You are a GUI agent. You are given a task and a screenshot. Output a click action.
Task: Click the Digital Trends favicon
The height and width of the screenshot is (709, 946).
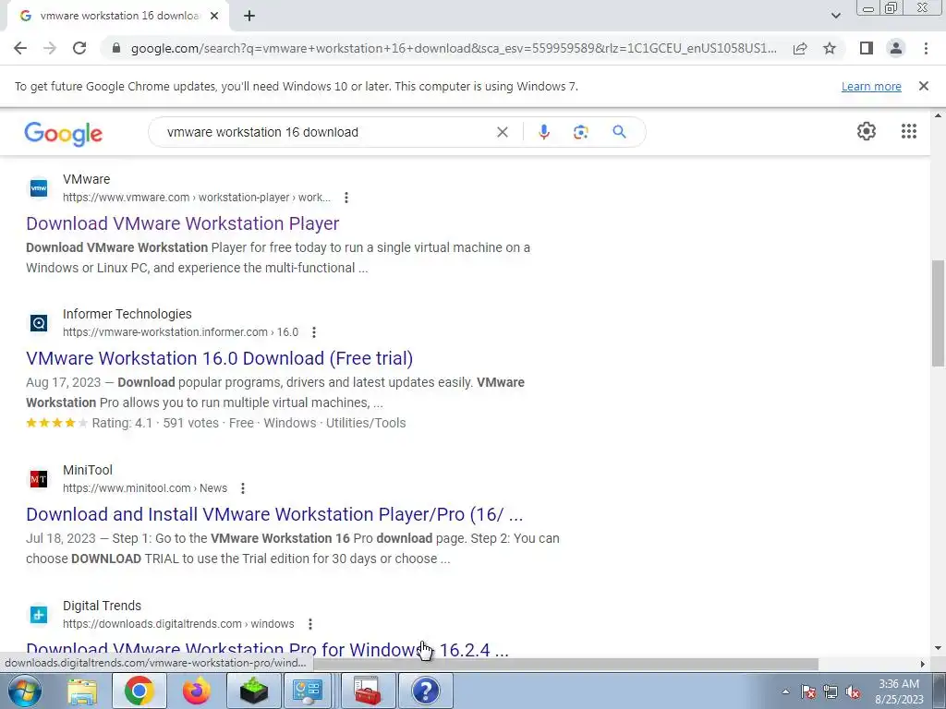(x=39, y=615)
